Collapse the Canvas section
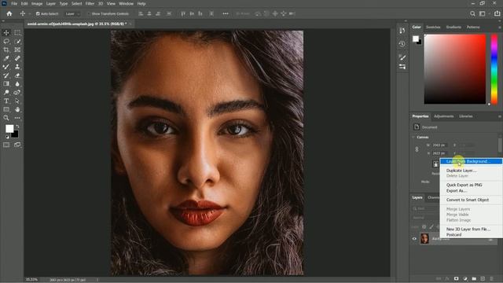503x283 pixels. coord(413,137)
